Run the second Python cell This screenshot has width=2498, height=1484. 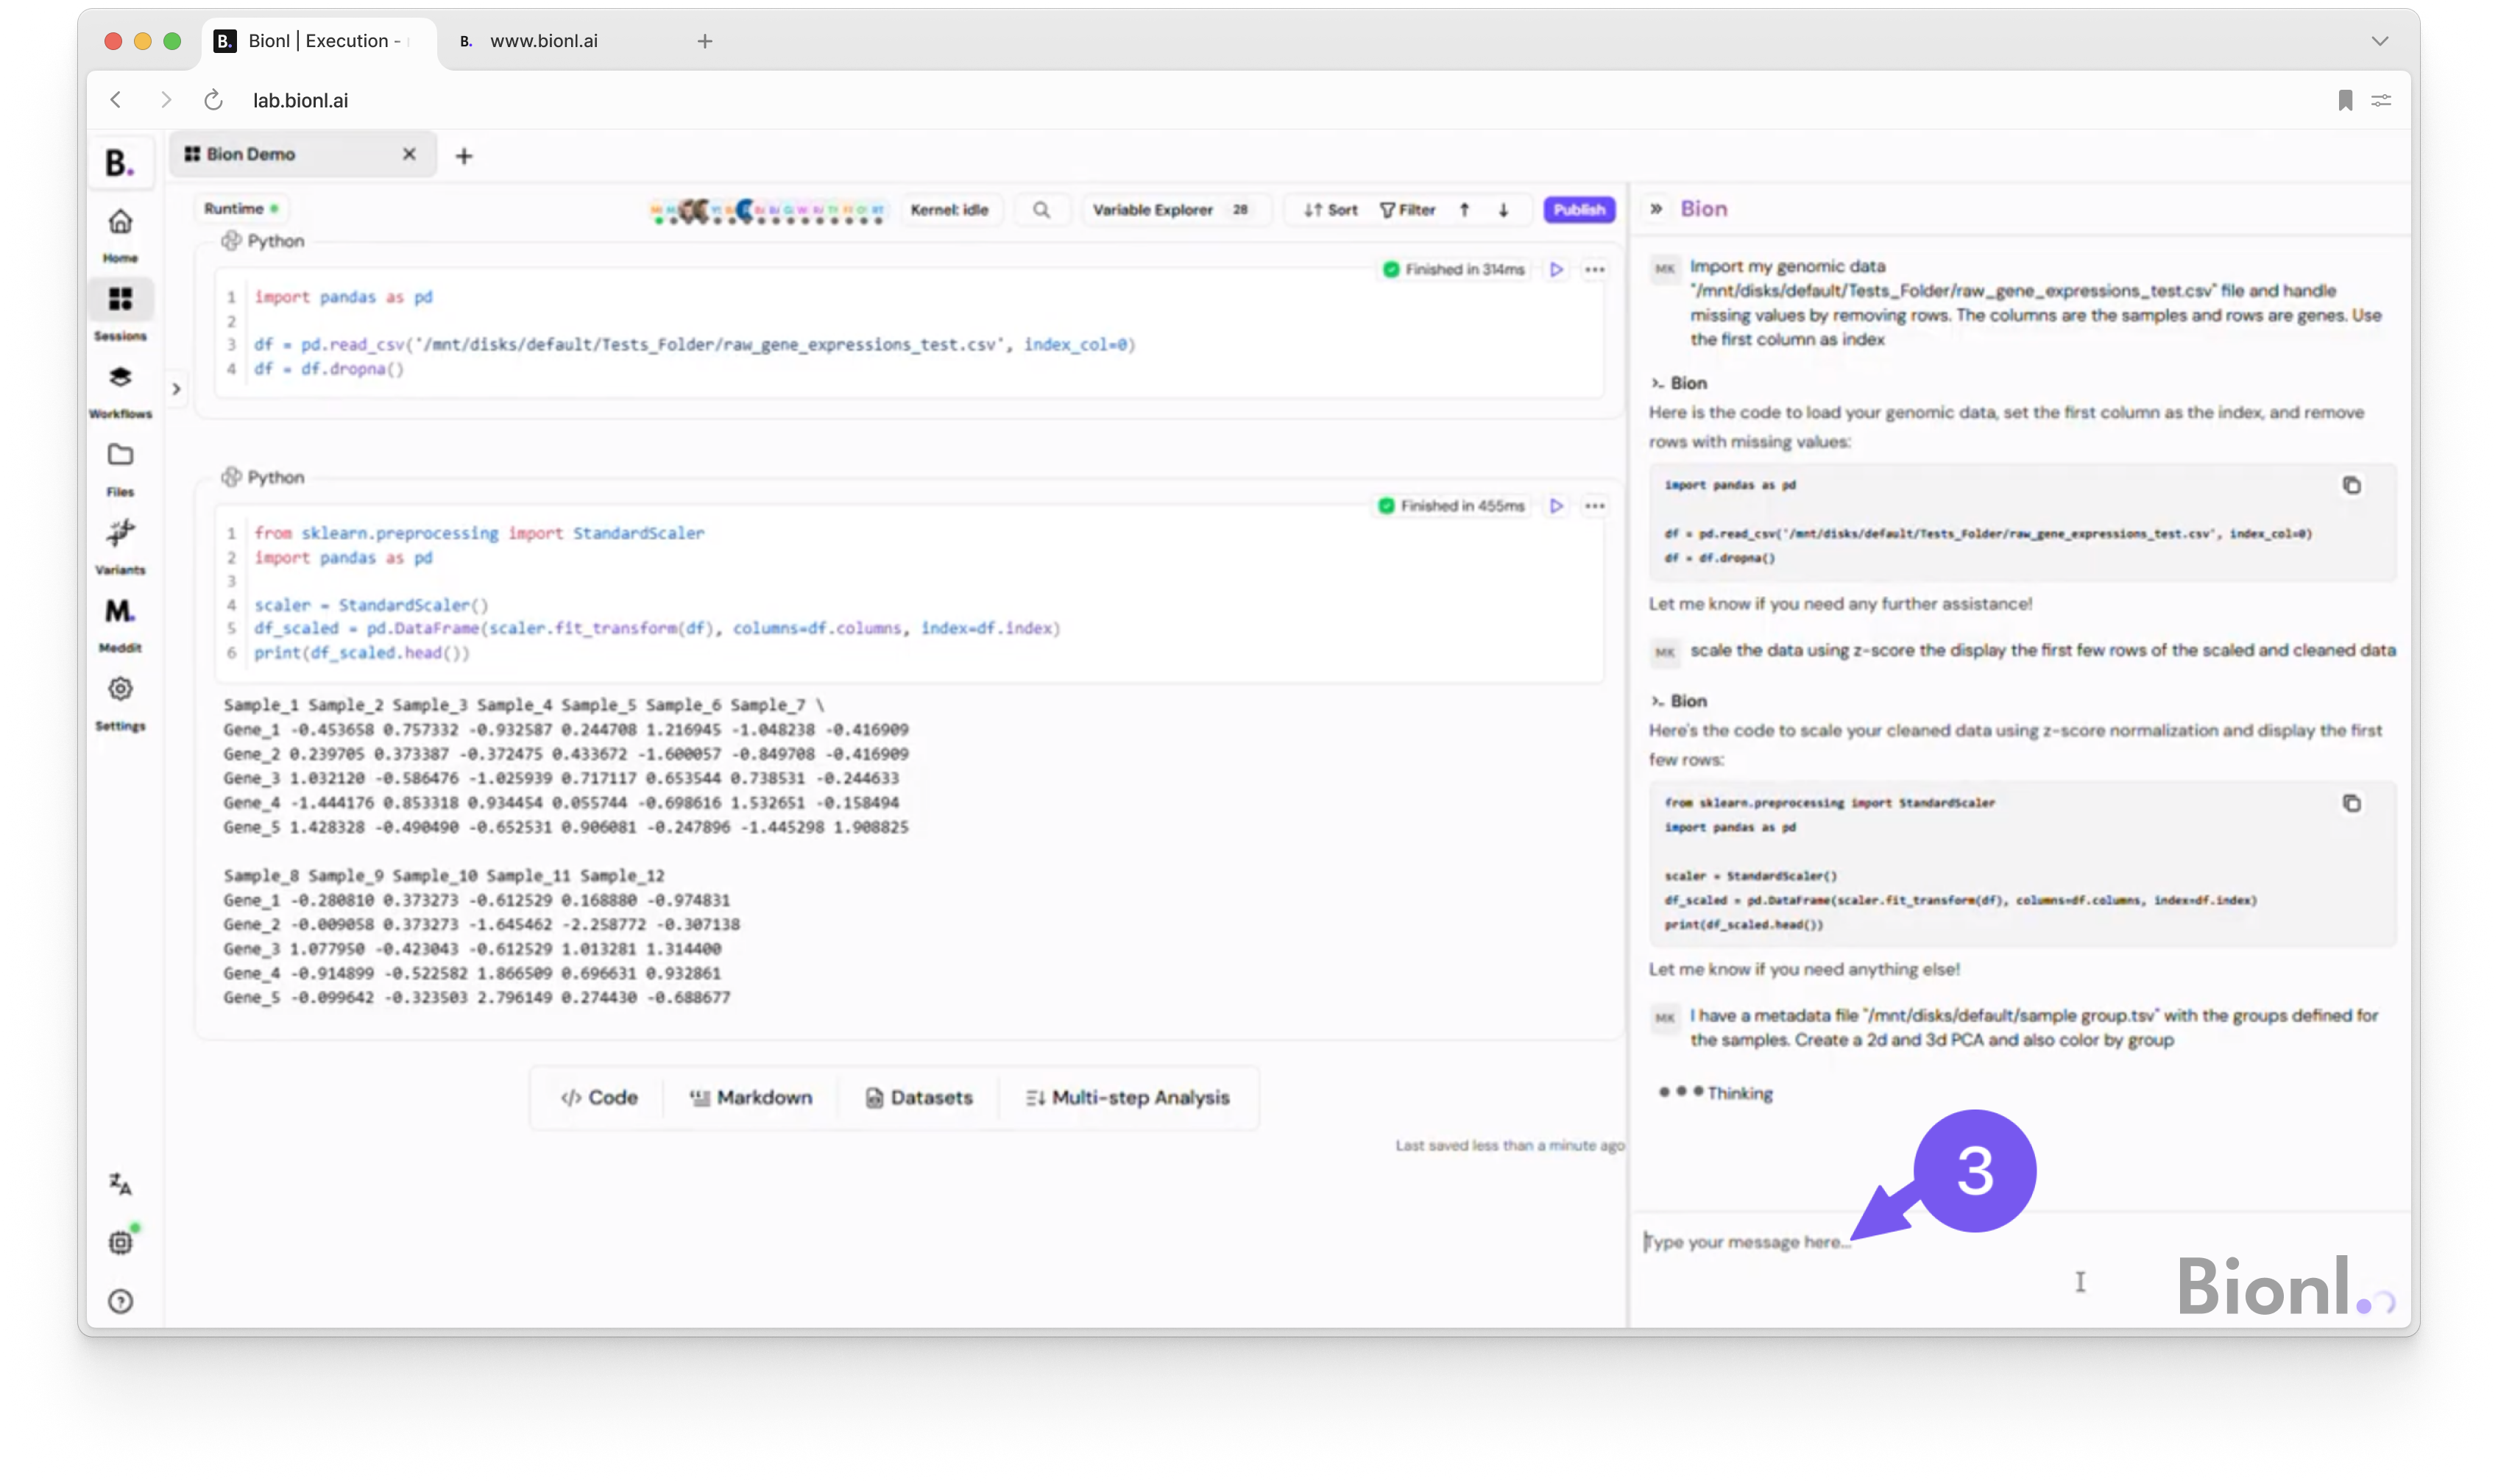click(1557, 507)
